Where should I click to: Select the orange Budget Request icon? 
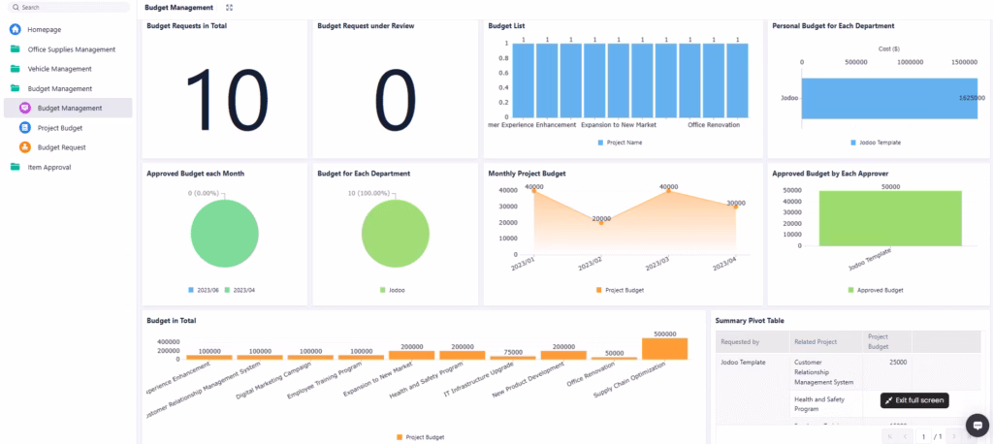coord(25,147)
